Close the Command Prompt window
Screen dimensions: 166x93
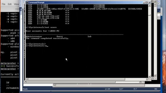point(149,2)
